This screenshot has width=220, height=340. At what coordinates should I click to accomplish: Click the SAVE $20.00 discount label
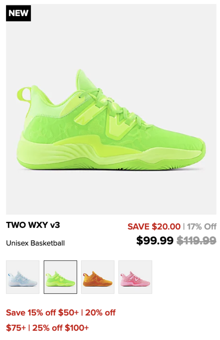coord(154,227)
